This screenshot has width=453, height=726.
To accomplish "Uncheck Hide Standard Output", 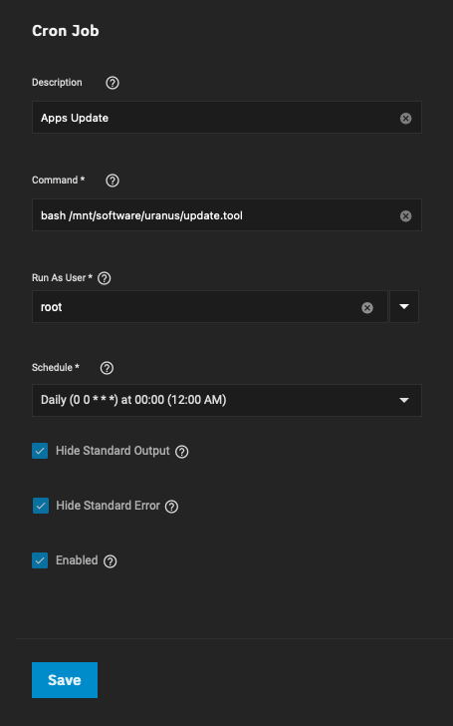I will 40,451.
